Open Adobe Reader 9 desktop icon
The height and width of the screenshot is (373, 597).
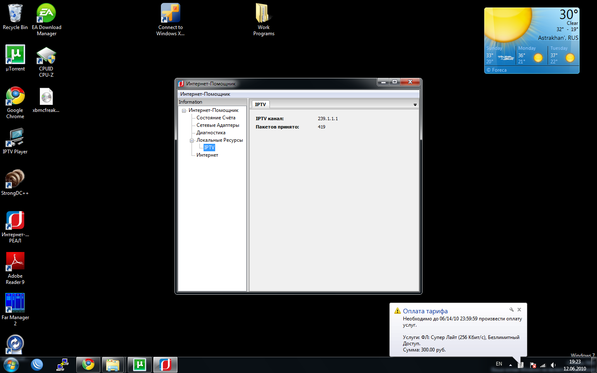(x=15, y=262)
